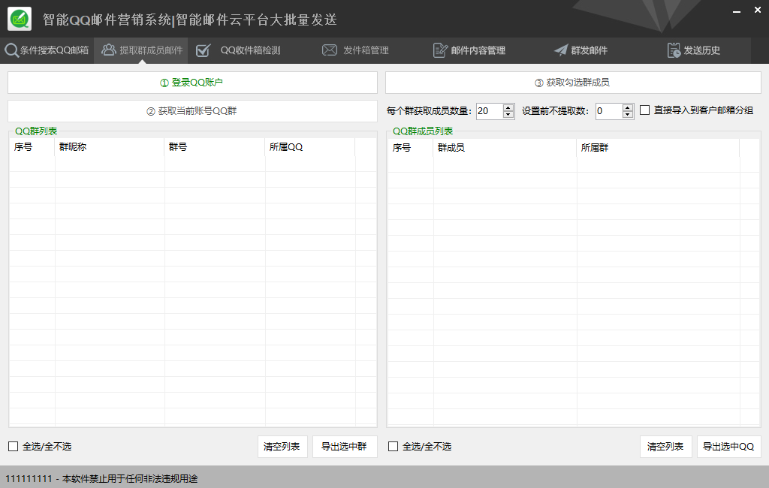Sort by the 群成员 column header
Viewport: 769px width, 488px height.
point(505,148)
